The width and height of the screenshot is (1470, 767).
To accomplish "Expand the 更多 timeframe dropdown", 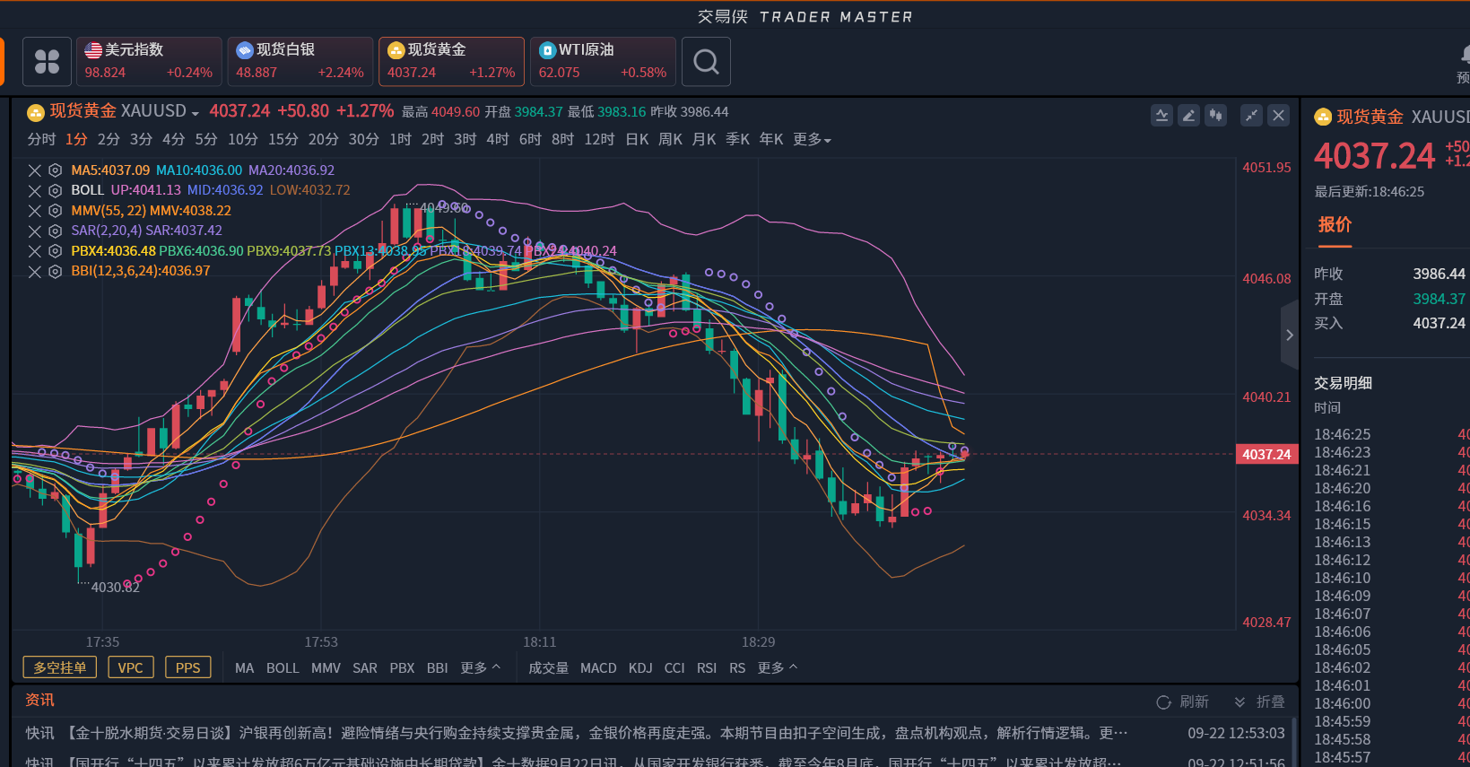I will [812, 140].
